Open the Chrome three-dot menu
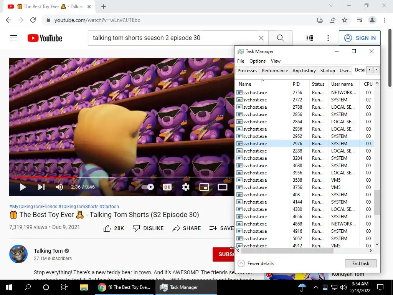The image size is (393, 295). [385, 20]
